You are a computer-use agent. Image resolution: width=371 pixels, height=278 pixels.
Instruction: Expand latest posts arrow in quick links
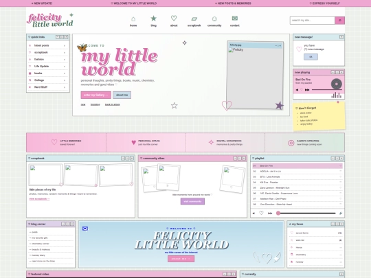pos(65,45)
